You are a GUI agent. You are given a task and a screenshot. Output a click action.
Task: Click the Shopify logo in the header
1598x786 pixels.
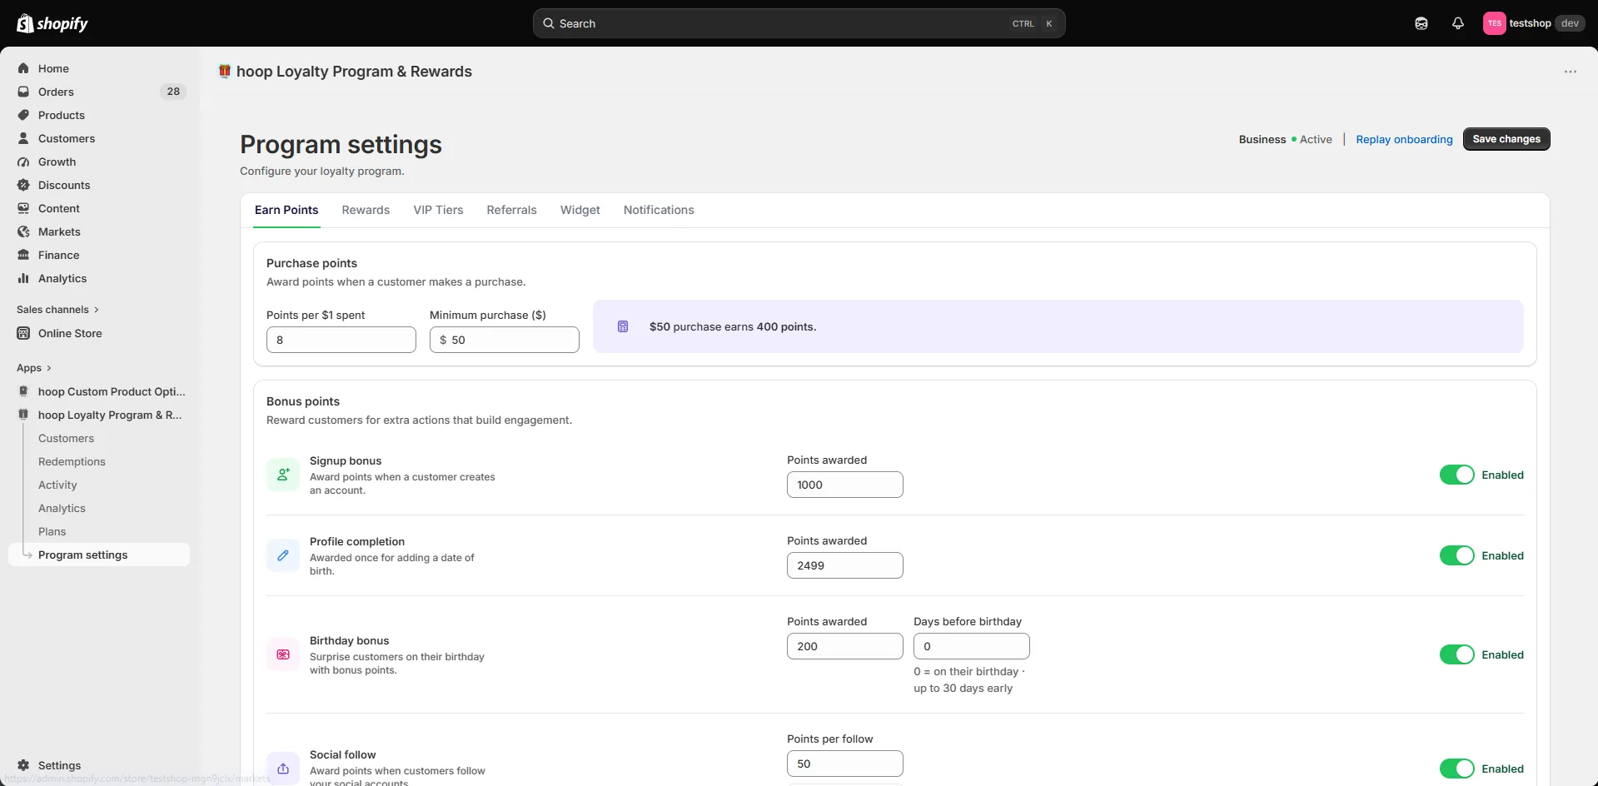point(52,23)
